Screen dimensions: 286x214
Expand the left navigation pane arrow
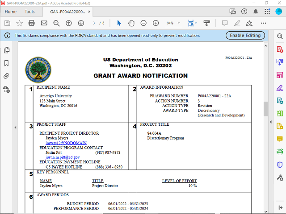point(16,128)
